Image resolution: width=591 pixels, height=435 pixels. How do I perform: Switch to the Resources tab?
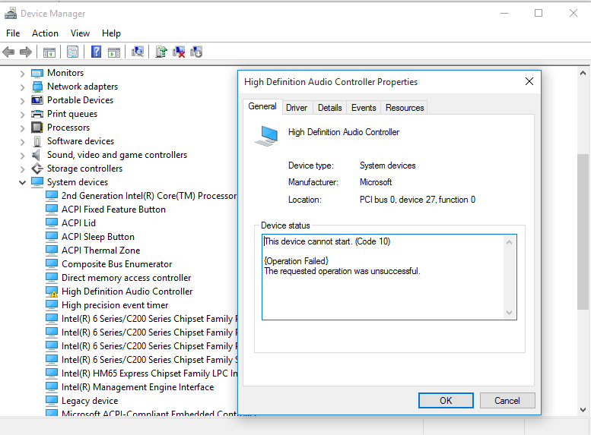[x=405, y=108]
